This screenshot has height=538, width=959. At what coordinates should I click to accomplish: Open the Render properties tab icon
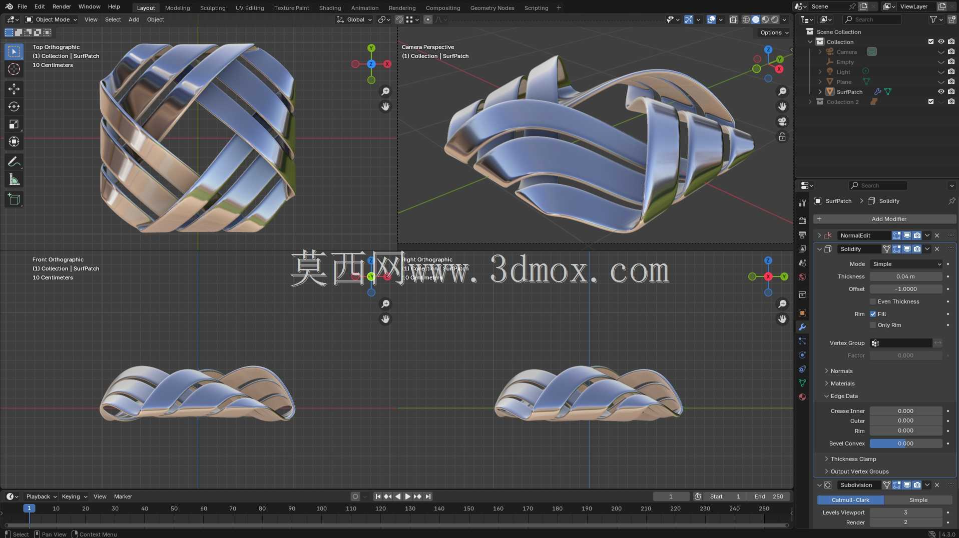point(802,220)
